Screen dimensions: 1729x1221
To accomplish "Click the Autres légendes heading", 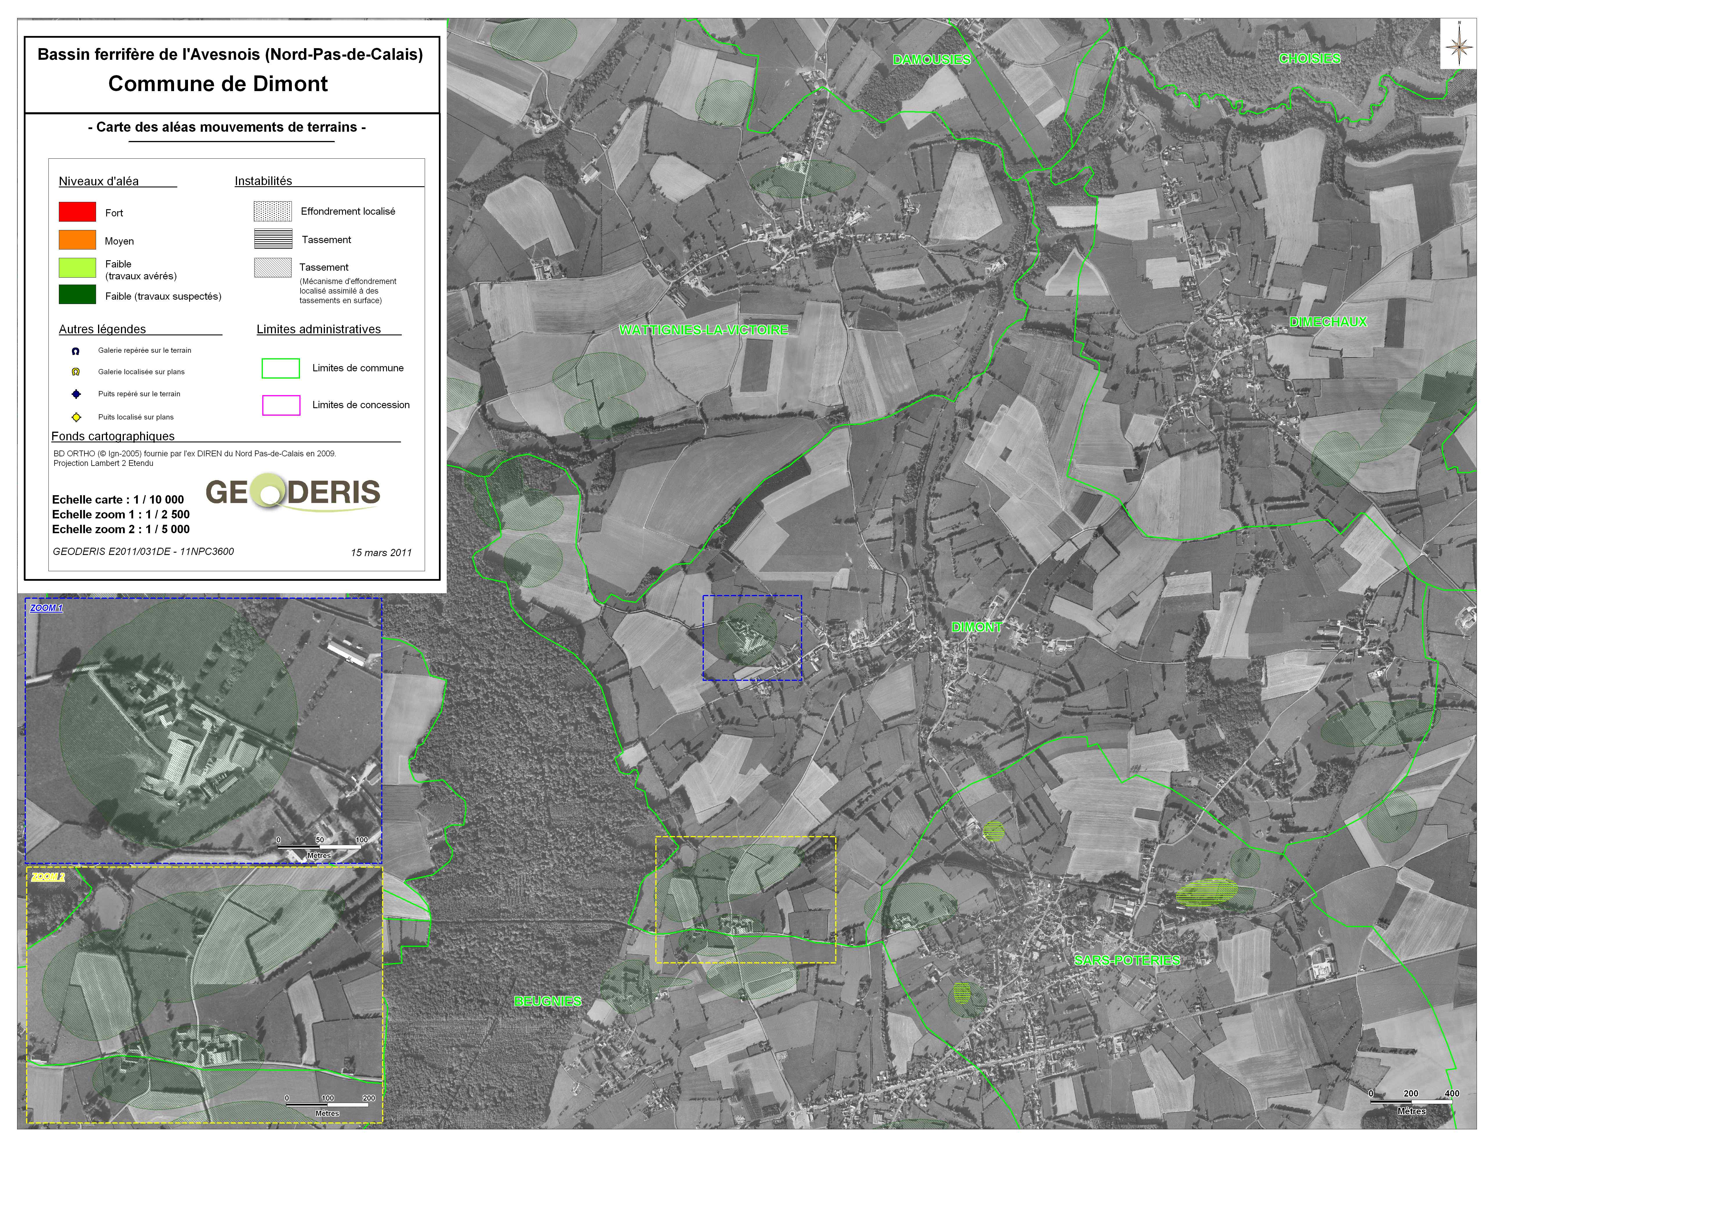I will 102,329.
